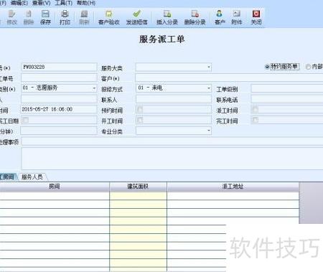Select the 预约服务单 radio button

point(267,67)
